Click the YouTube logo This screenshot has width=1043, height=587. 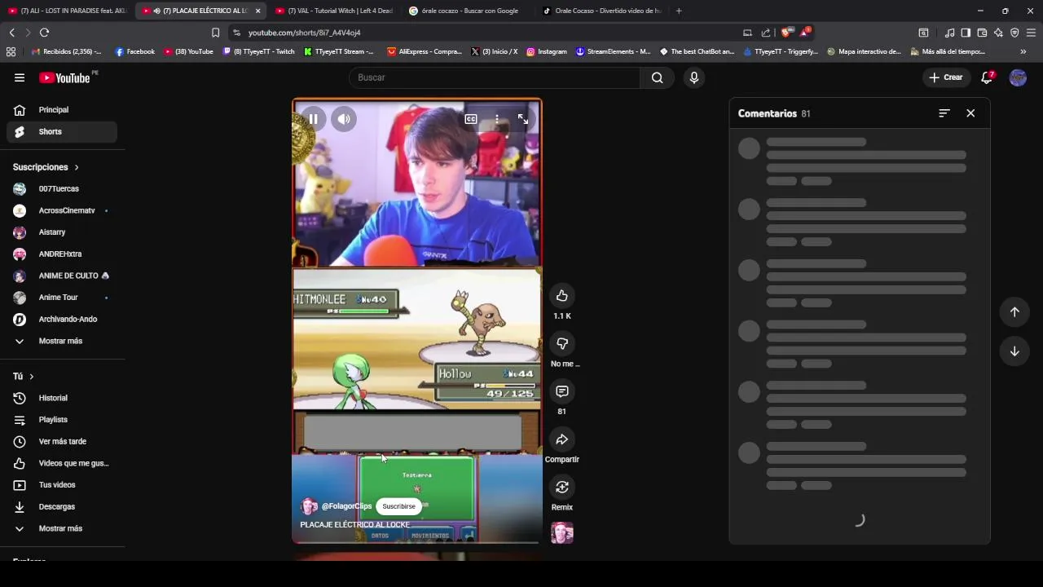[64, 77]
